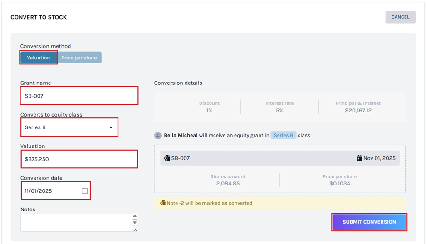Switch to Price per share method
The image size is (426, 244).
[x=79, y=58]
